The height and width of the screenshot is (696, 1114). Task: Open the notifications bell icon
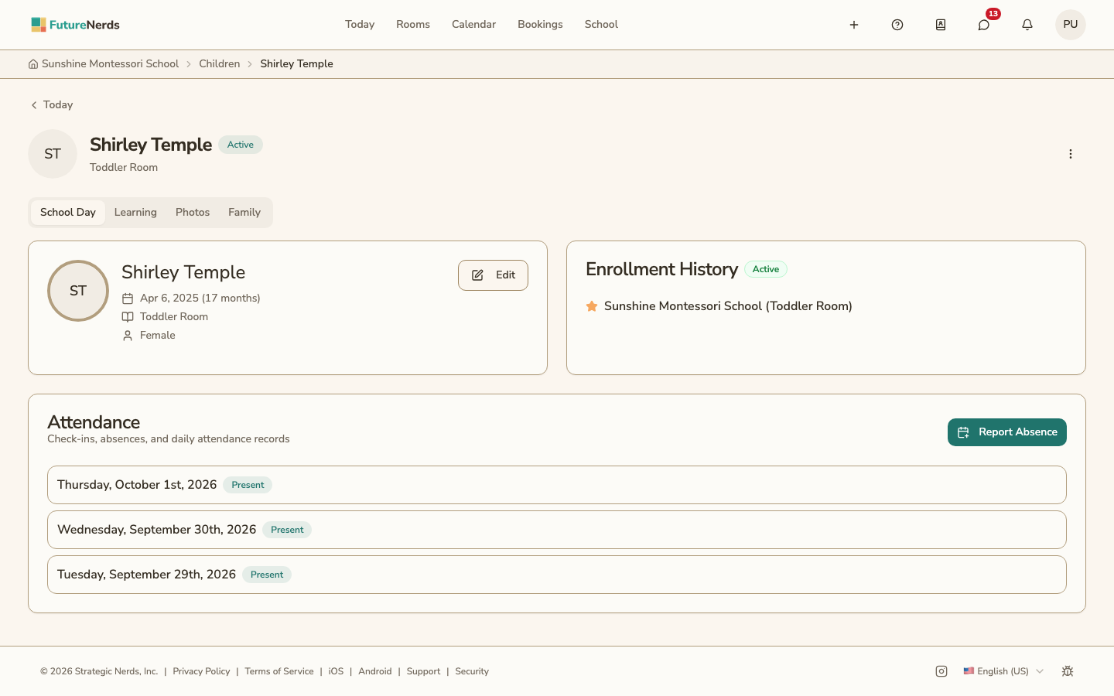(x=1027, y=25)
